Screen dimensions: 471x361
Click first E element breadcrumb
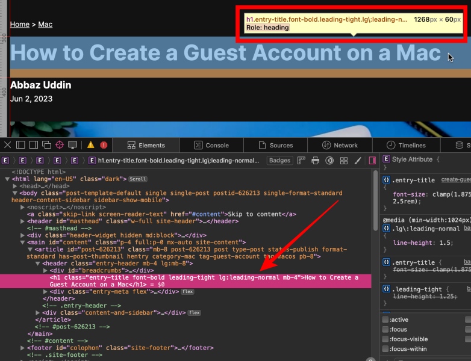point(5,161)
